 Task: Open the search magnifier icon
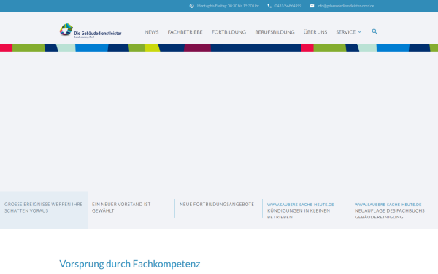point(374,31)
